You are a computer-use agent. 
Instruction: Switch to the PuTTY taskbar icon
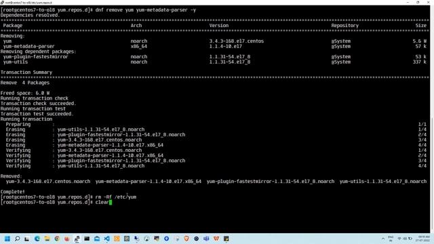pyautogui.click(x=77, y=239)
